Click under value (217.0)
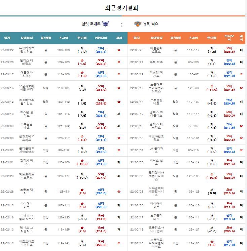This screenshot has width=247, height=251. [229, 245]
